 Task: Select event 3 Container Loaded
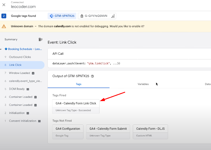click(x=22, y=105)
